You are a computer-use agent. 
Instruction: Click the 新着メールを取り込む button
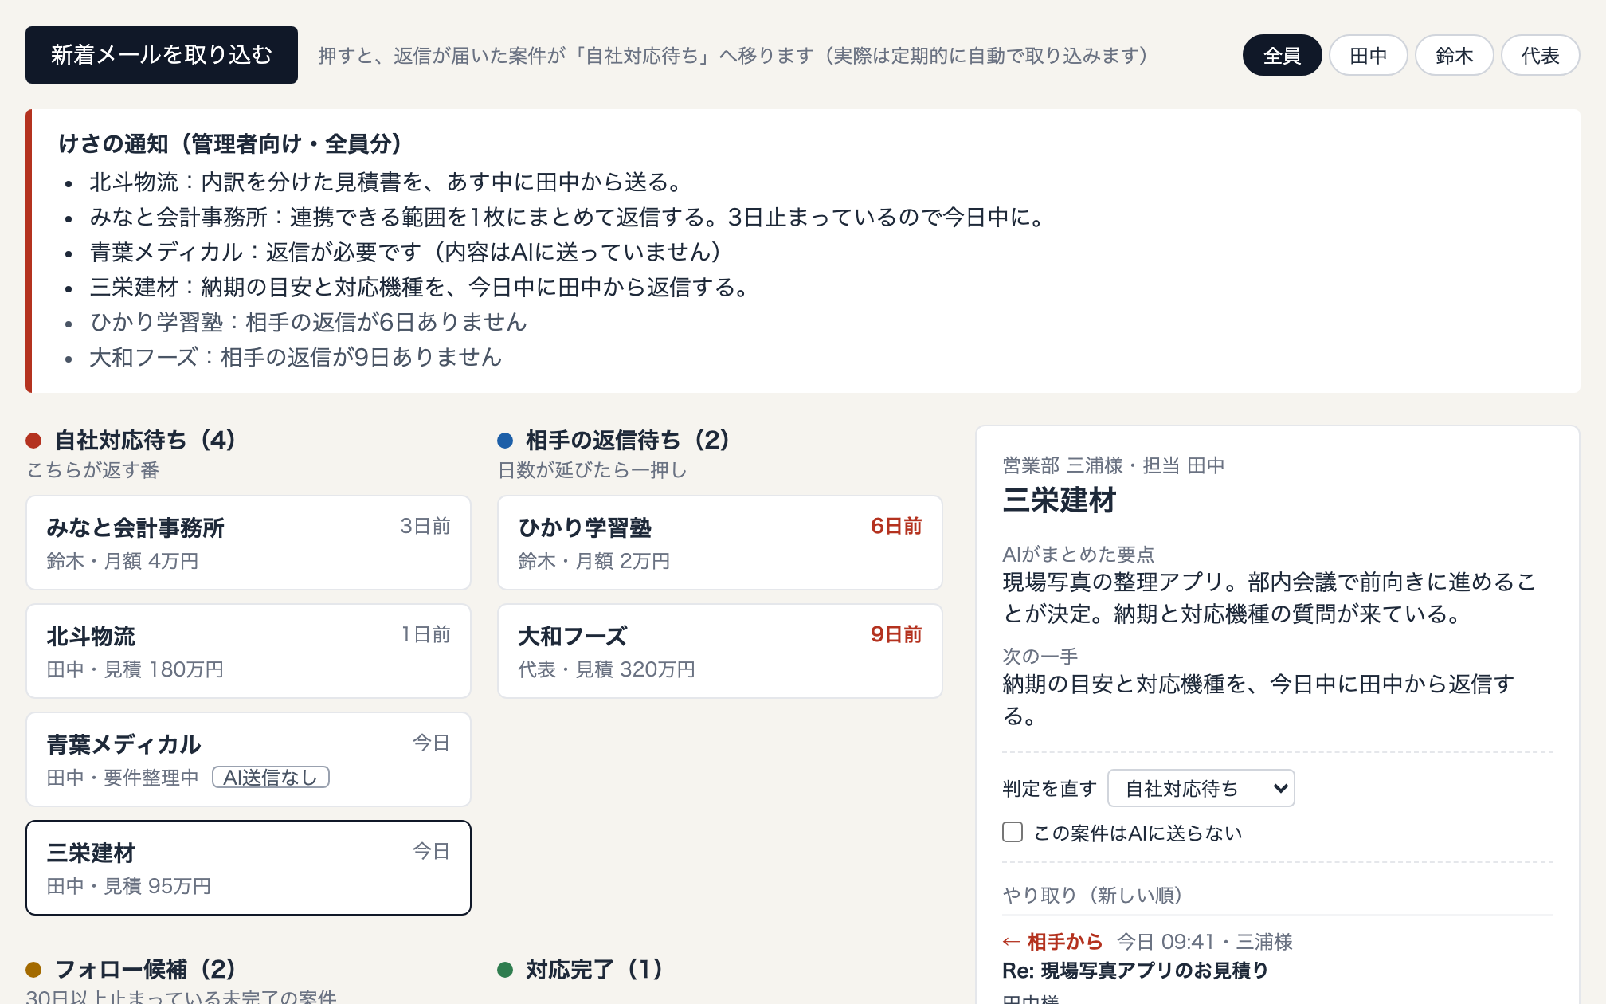tap(162, 55)
